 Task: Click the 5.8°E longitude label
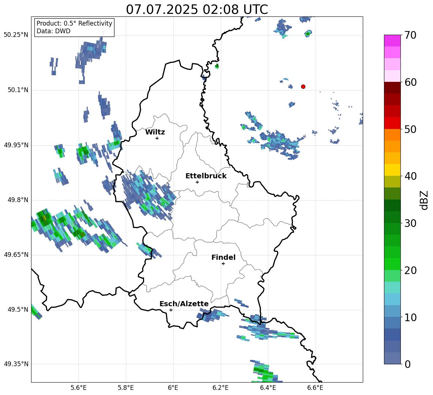126,388
